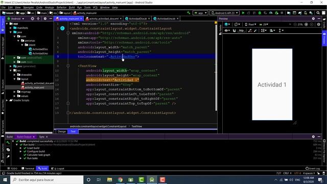The width and height of the screenshot is (327, 184).
Task: Switch to the Sync tab in Build panel
Action: (x=42, y=136)
